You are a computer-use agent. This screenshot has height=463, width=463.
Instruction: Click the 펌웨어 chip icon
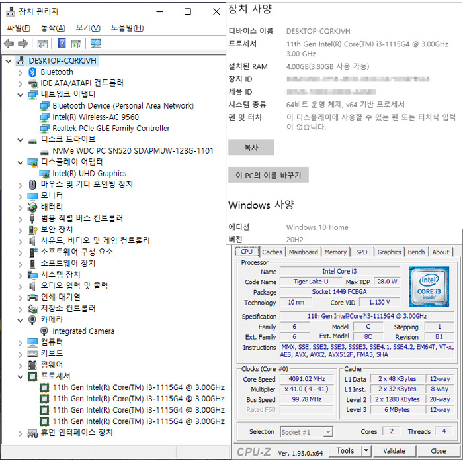(32, 365)
